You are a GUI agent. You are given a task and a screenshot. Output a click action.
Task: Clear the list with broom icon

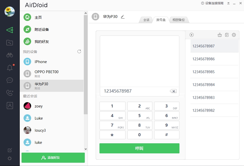pos(219,35)
